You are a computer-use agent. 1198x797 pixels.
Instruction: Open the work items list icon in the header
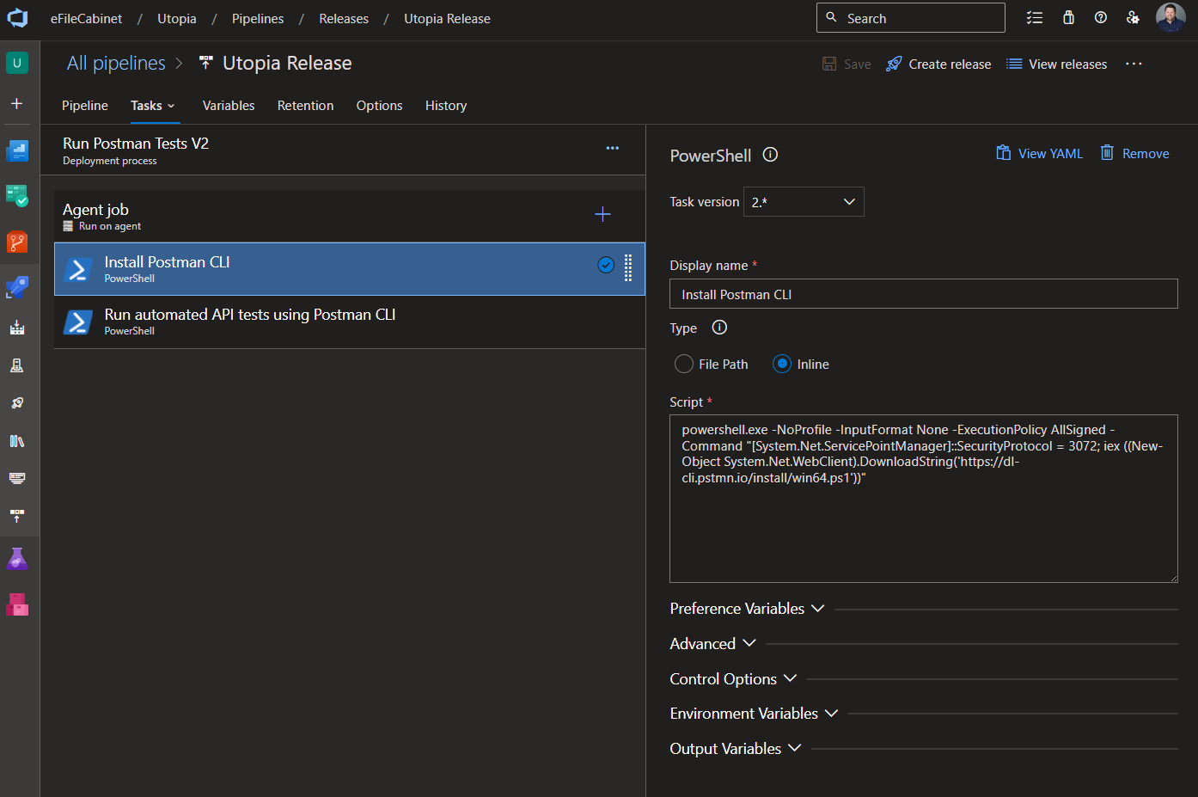click(1035, 18)
